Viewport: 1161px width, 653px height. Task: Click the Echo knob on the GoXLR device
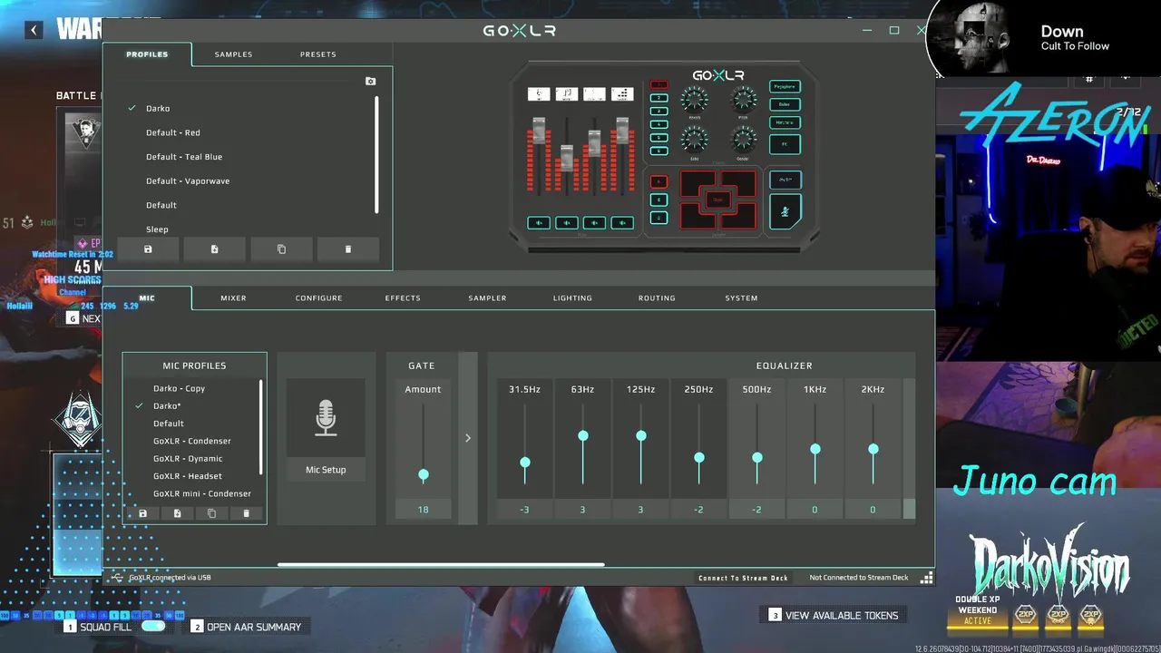tap(695, 139)
